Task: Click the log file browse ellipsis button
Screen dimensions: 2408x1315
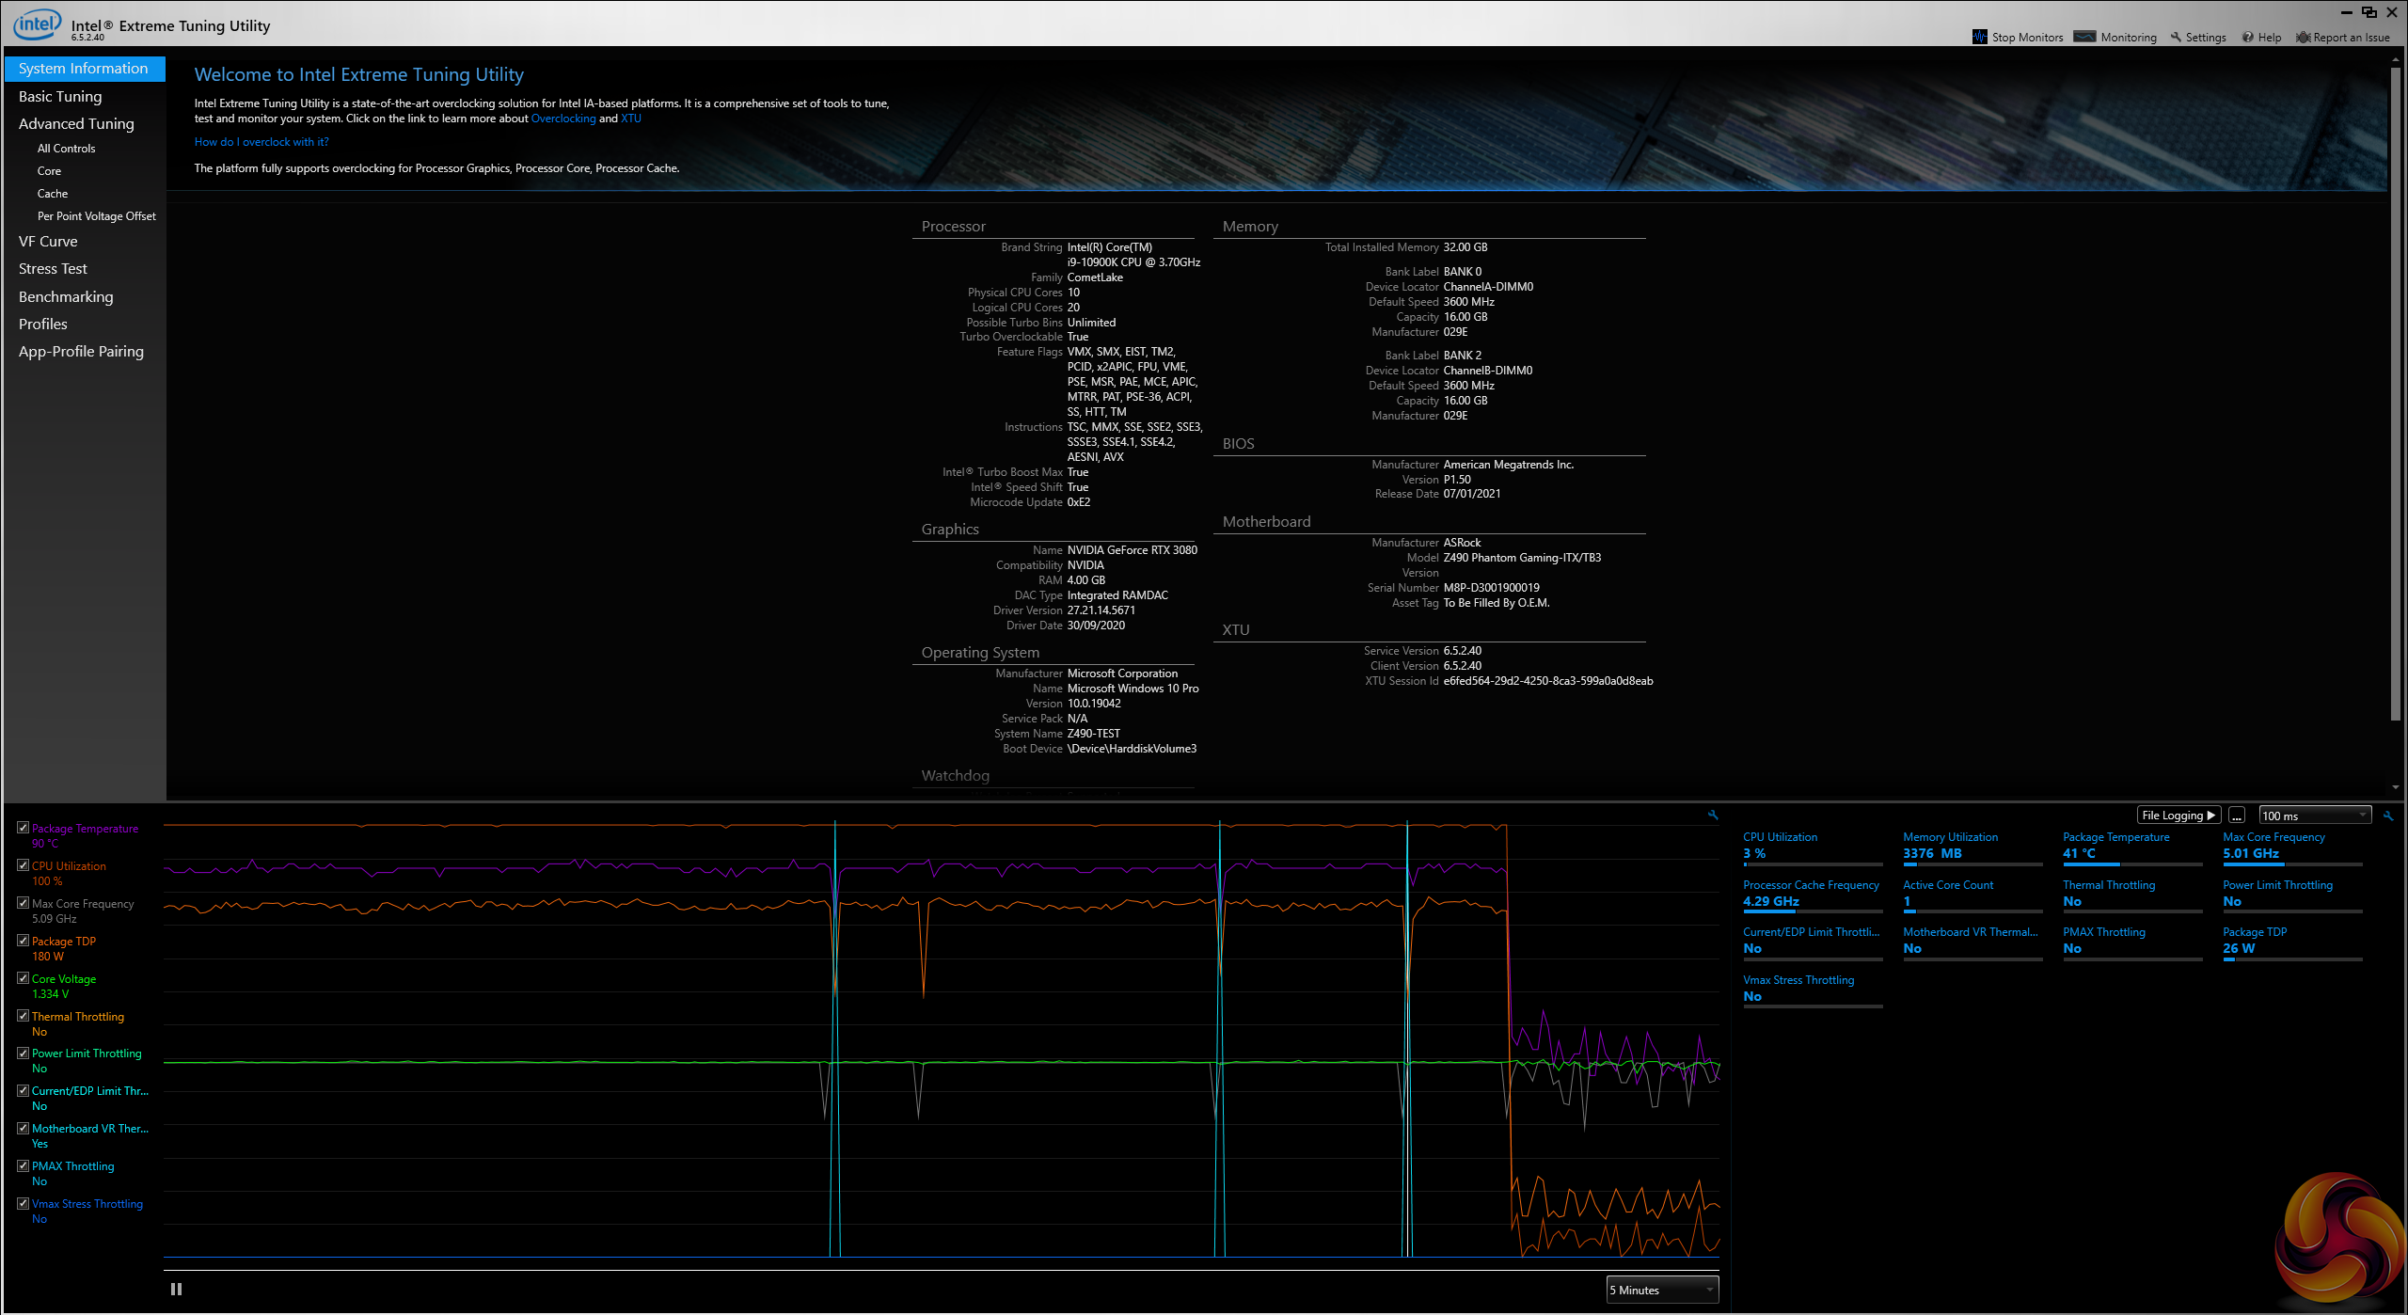Action: tap(2236, 816)
